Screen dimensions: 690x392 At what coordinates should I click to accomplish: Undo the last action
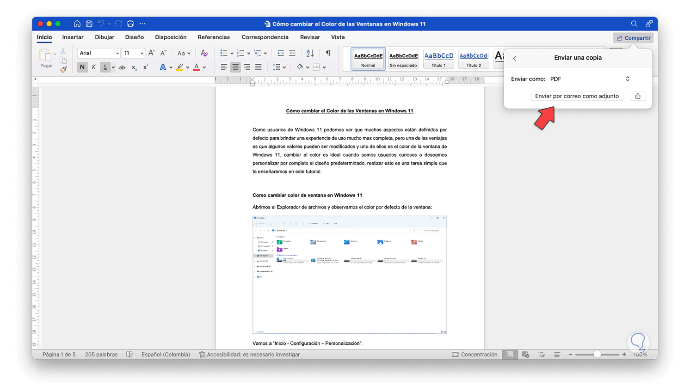101,24
